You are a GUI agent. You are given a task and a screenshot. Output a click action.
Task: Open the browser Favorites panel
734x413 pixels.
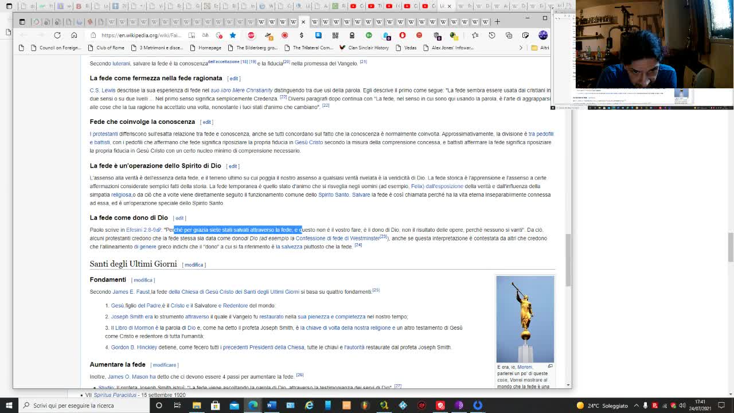click(475, 35)
